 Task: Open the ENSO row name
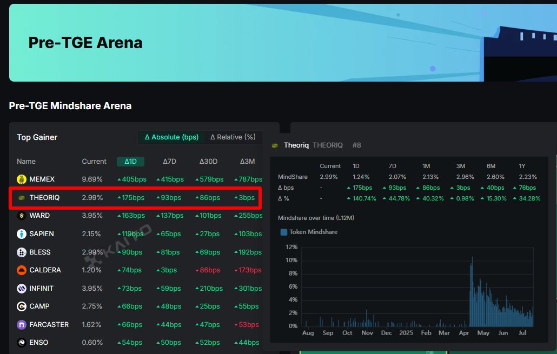tap(39, 343)
